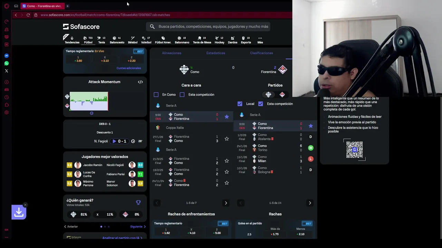Reload the page in the browser
442x248 pixels.
click(x=28, y=15)
